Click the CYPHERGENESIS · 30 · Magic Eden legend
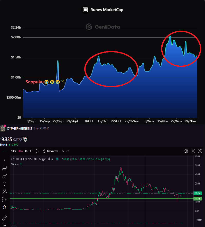The height and width of the screenshot is (227, 205). click(x=32, y=159)
